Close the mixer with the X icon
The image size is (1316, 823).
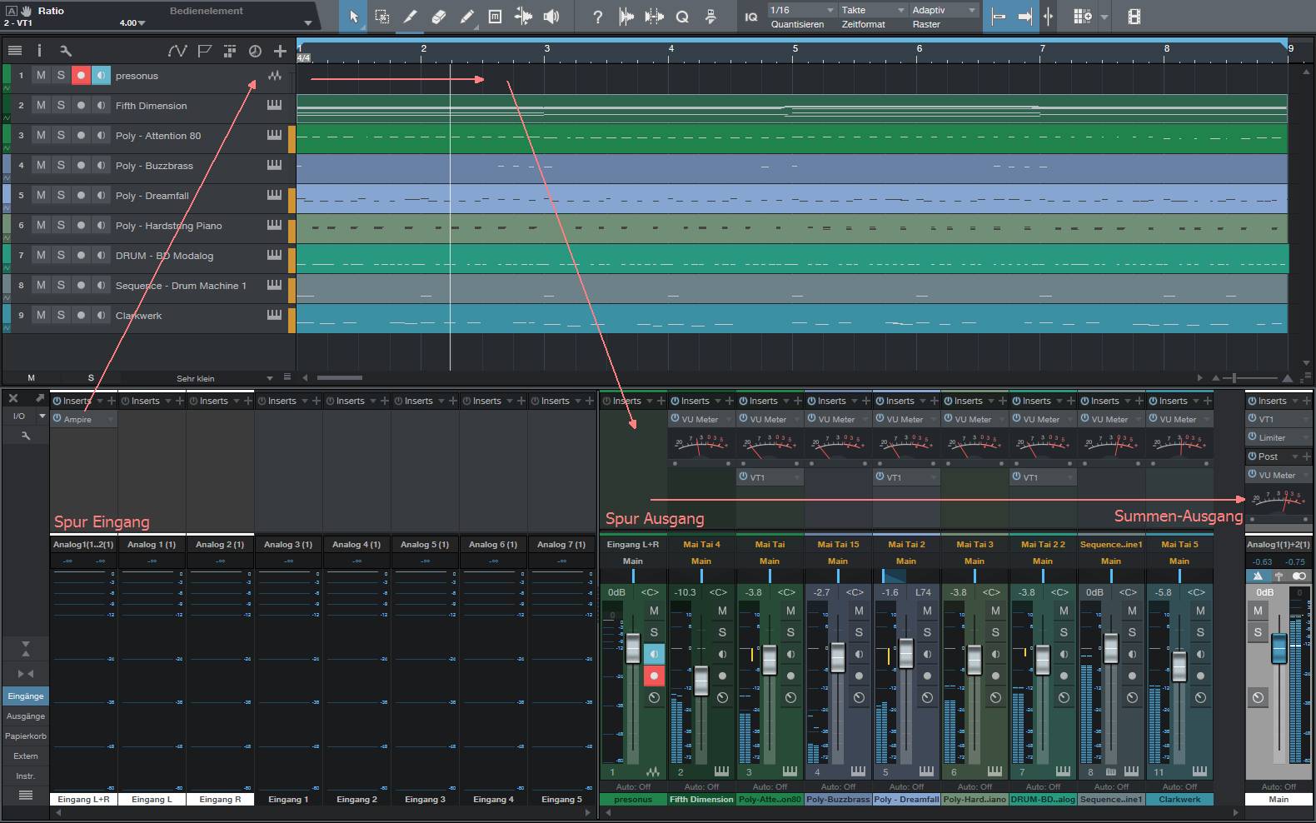pyautogui.click(x=12, y=398)
